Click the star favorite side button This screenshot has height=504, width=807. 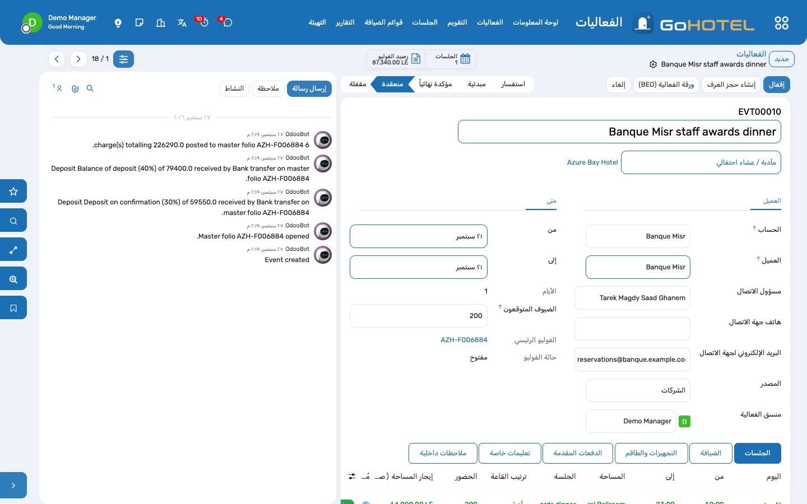click(x=13, y=192)
